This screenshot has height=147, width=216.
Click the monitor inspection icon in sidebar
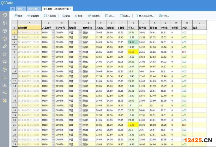coord(4,62)
